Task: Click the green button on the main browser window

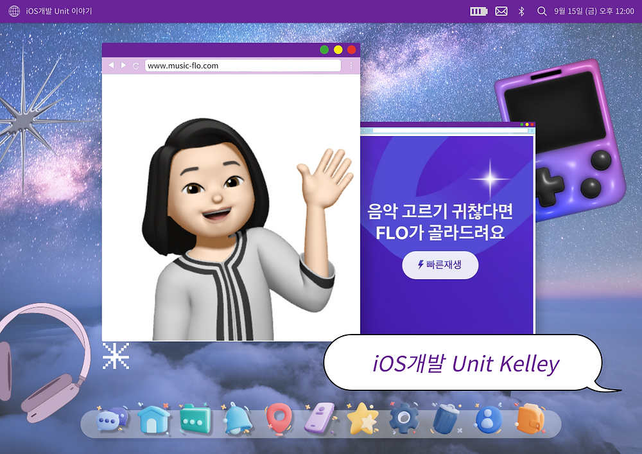Action: click(324, 49)
